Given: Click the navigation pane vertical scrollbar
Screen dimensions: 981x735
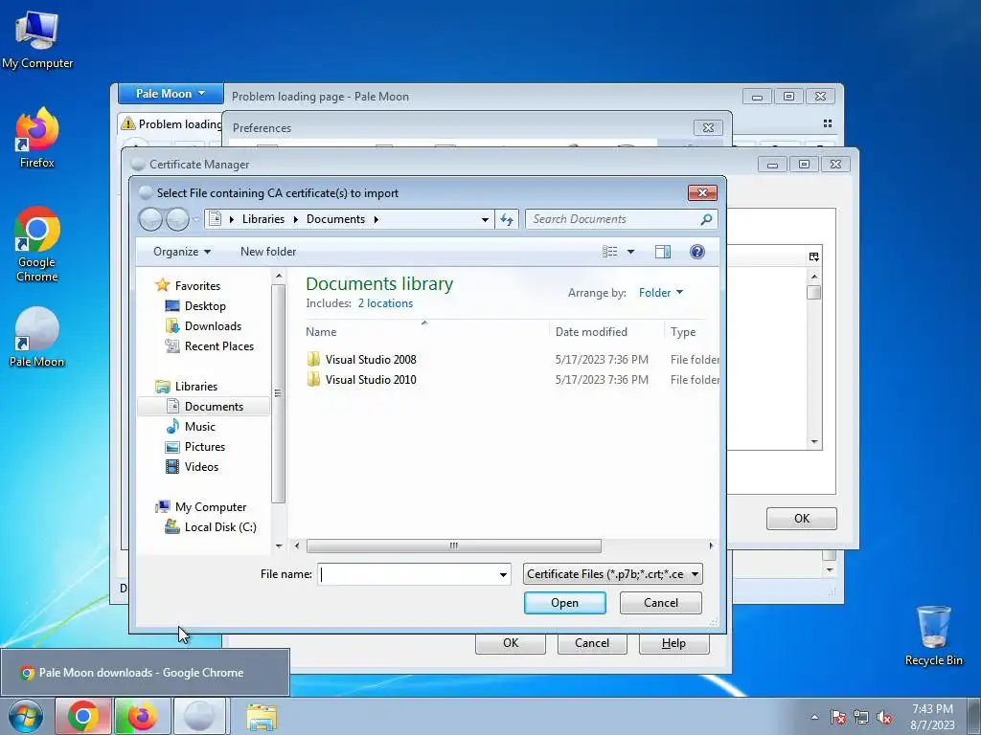Looking at the screenshot, I should 279,393.
